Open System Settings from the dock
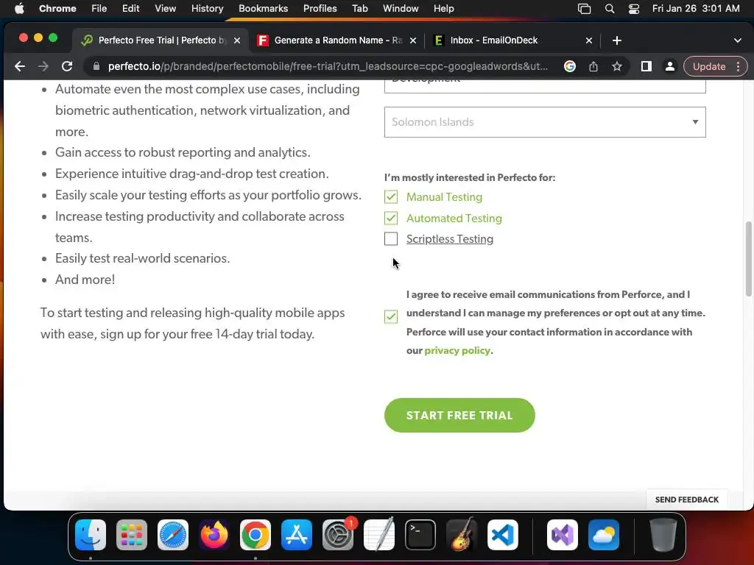Image resolution: width=754 pixels, height=565 pixels. [x=338, y=535]
